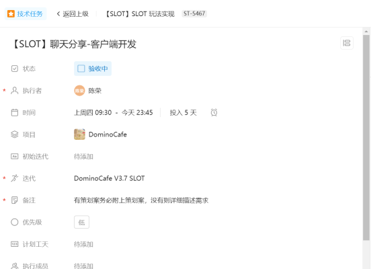Go back via 返回上级

(76, 13)
